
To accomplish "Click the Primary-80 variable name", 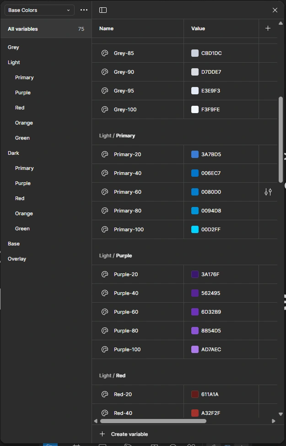I will tap(128, 211).
